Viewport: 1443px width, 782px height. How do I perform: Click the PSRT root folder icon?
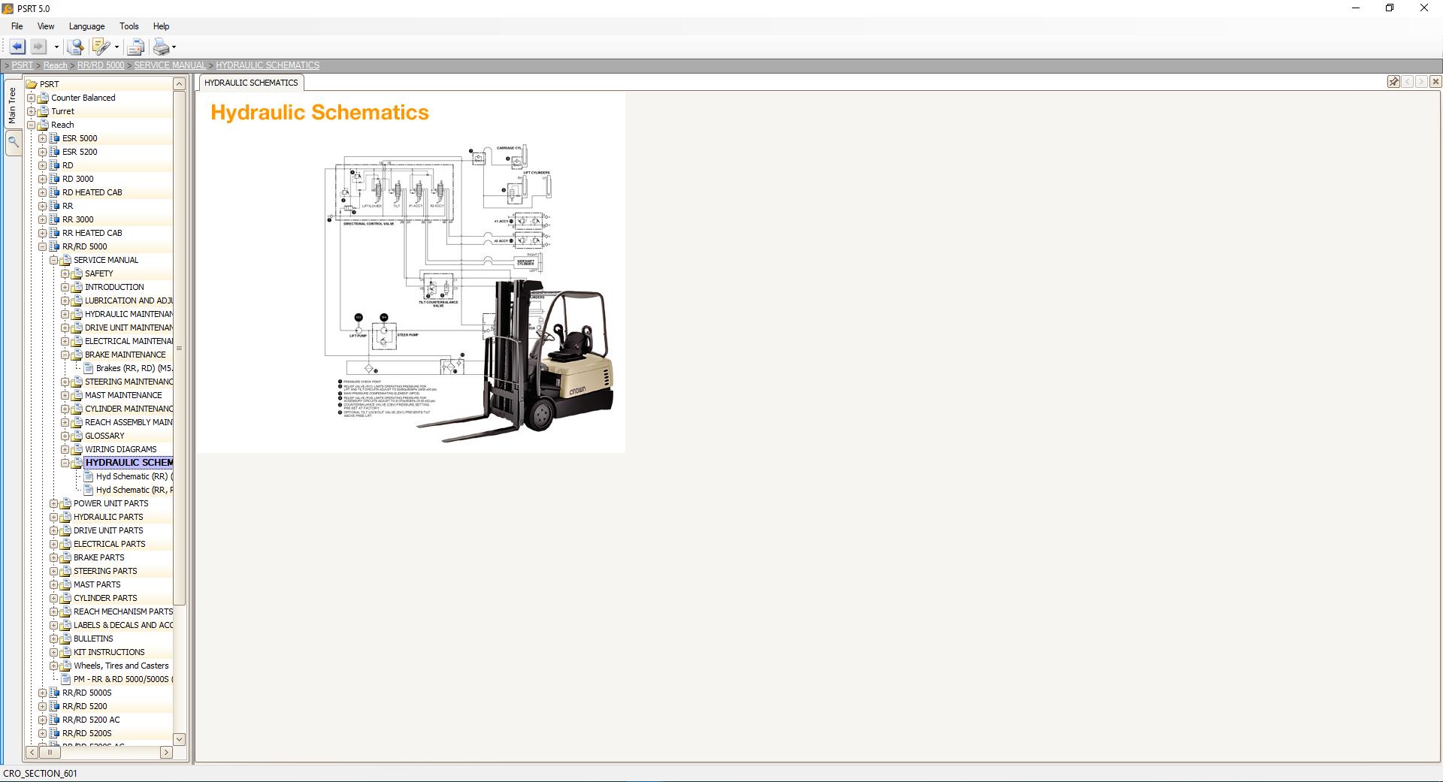pyautogui.click(x=32, y=84)
